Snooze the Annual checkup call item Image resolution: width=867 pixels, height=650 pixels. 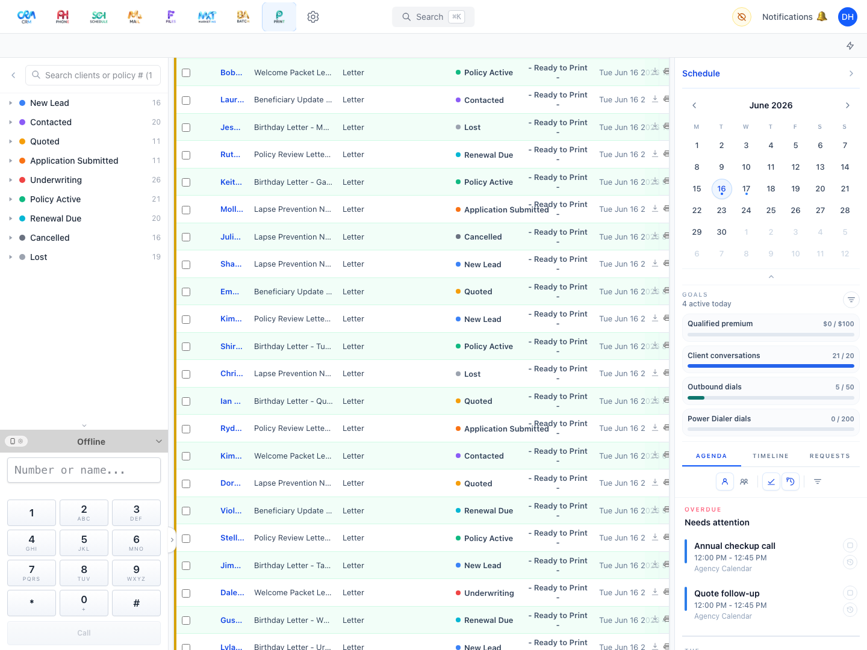(850, 562)
